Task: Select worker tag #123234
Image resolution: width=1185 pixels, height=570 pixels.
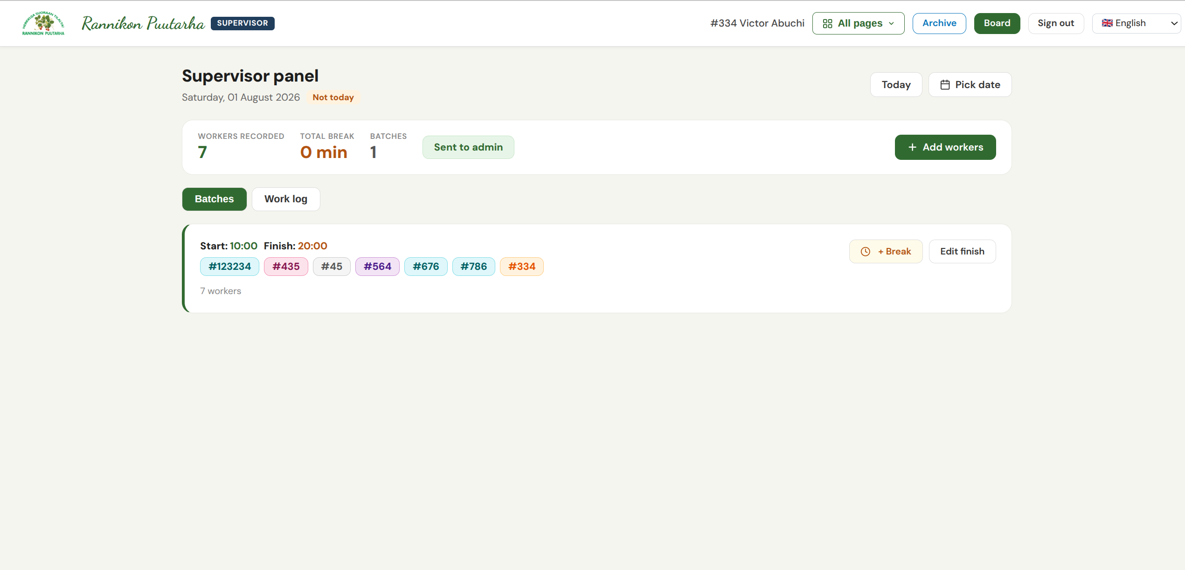Action: (229, 267)
